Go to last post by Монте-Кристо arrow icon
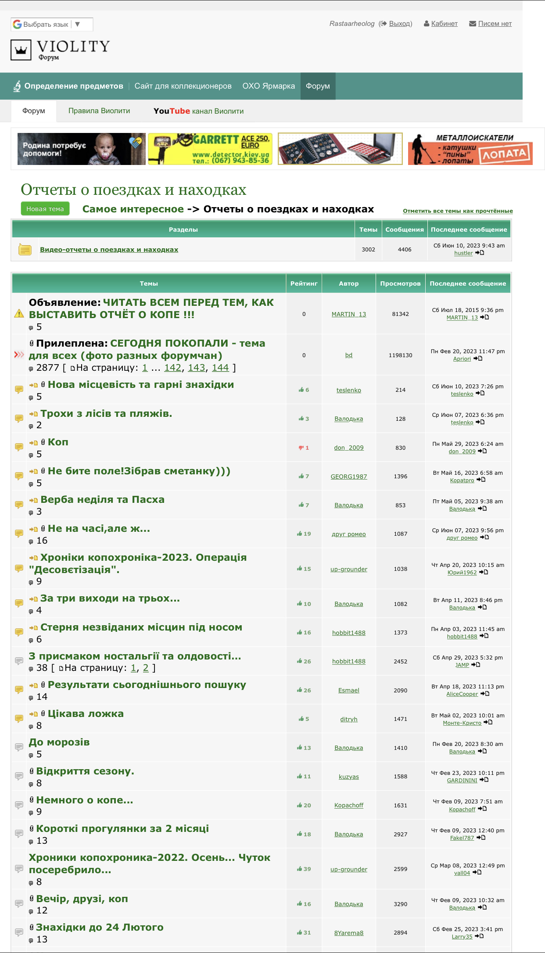Screen dimensions: 545x953 pos(488,722)
